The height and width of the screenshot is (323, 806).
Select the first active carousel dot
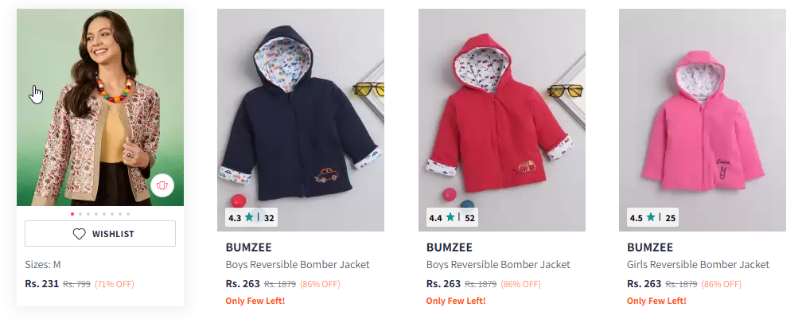click(72, 214)
